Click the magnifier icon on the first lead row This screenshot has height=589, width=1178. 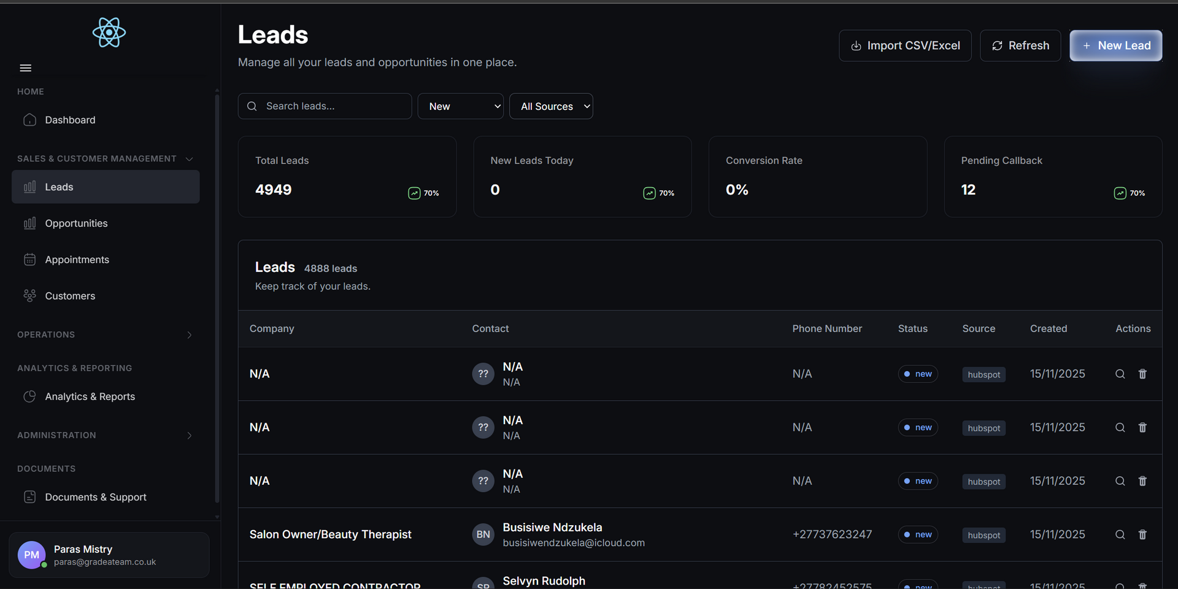[1120, 374]
